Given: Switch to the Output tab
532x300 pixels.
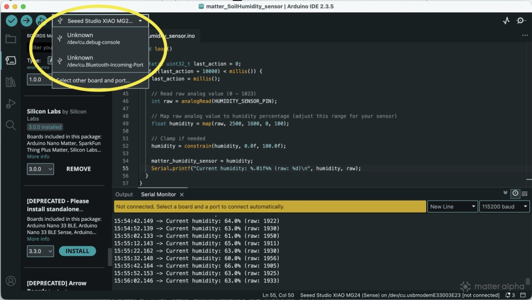Looking at the screenshot, I should click(x=124, y=195).
